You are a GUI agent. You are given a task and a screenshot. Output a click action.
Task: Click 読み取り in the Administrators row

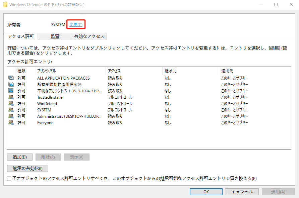(115, 116)
